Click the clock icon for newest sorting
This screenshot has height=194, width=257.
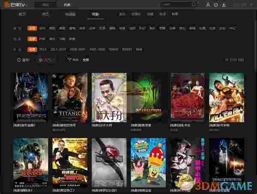pos(19,60)
